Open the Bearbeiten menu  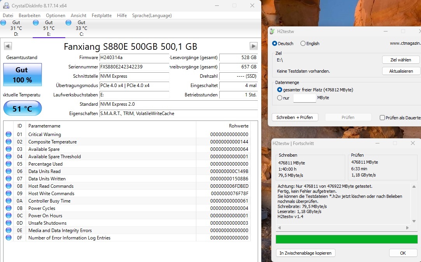click(x=30, y=16)
